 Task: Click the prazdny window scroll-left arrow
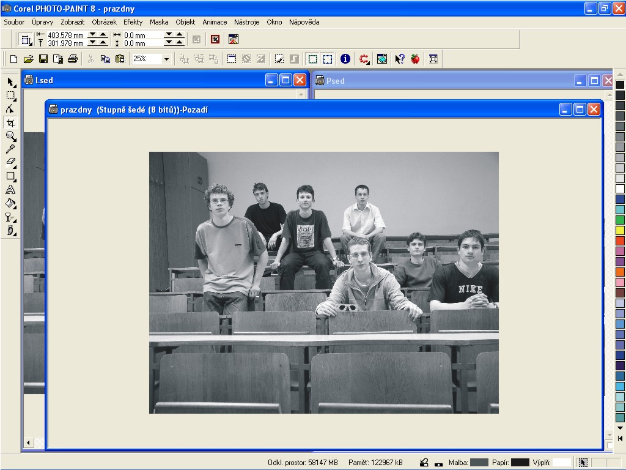[28, 442]
